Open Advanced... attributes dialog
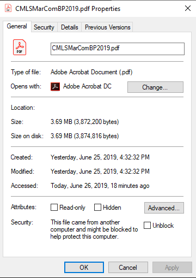The height and width of the screenshot is (278, 196). (164, 208)
